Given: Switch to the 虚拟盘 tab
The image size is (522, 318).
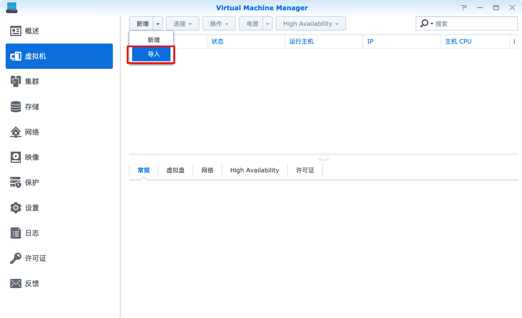Looking at the screenshot, I should 176,170.
